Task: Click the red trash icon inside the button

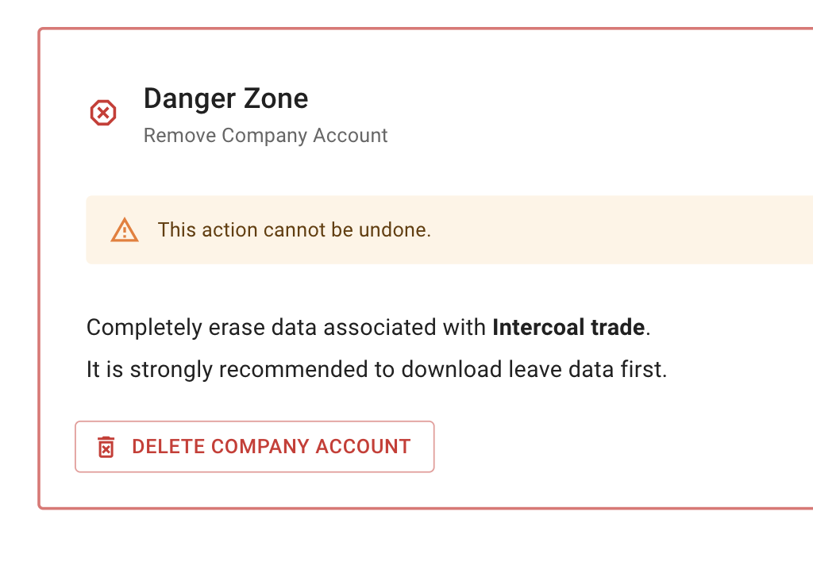Action: point(106,446)
